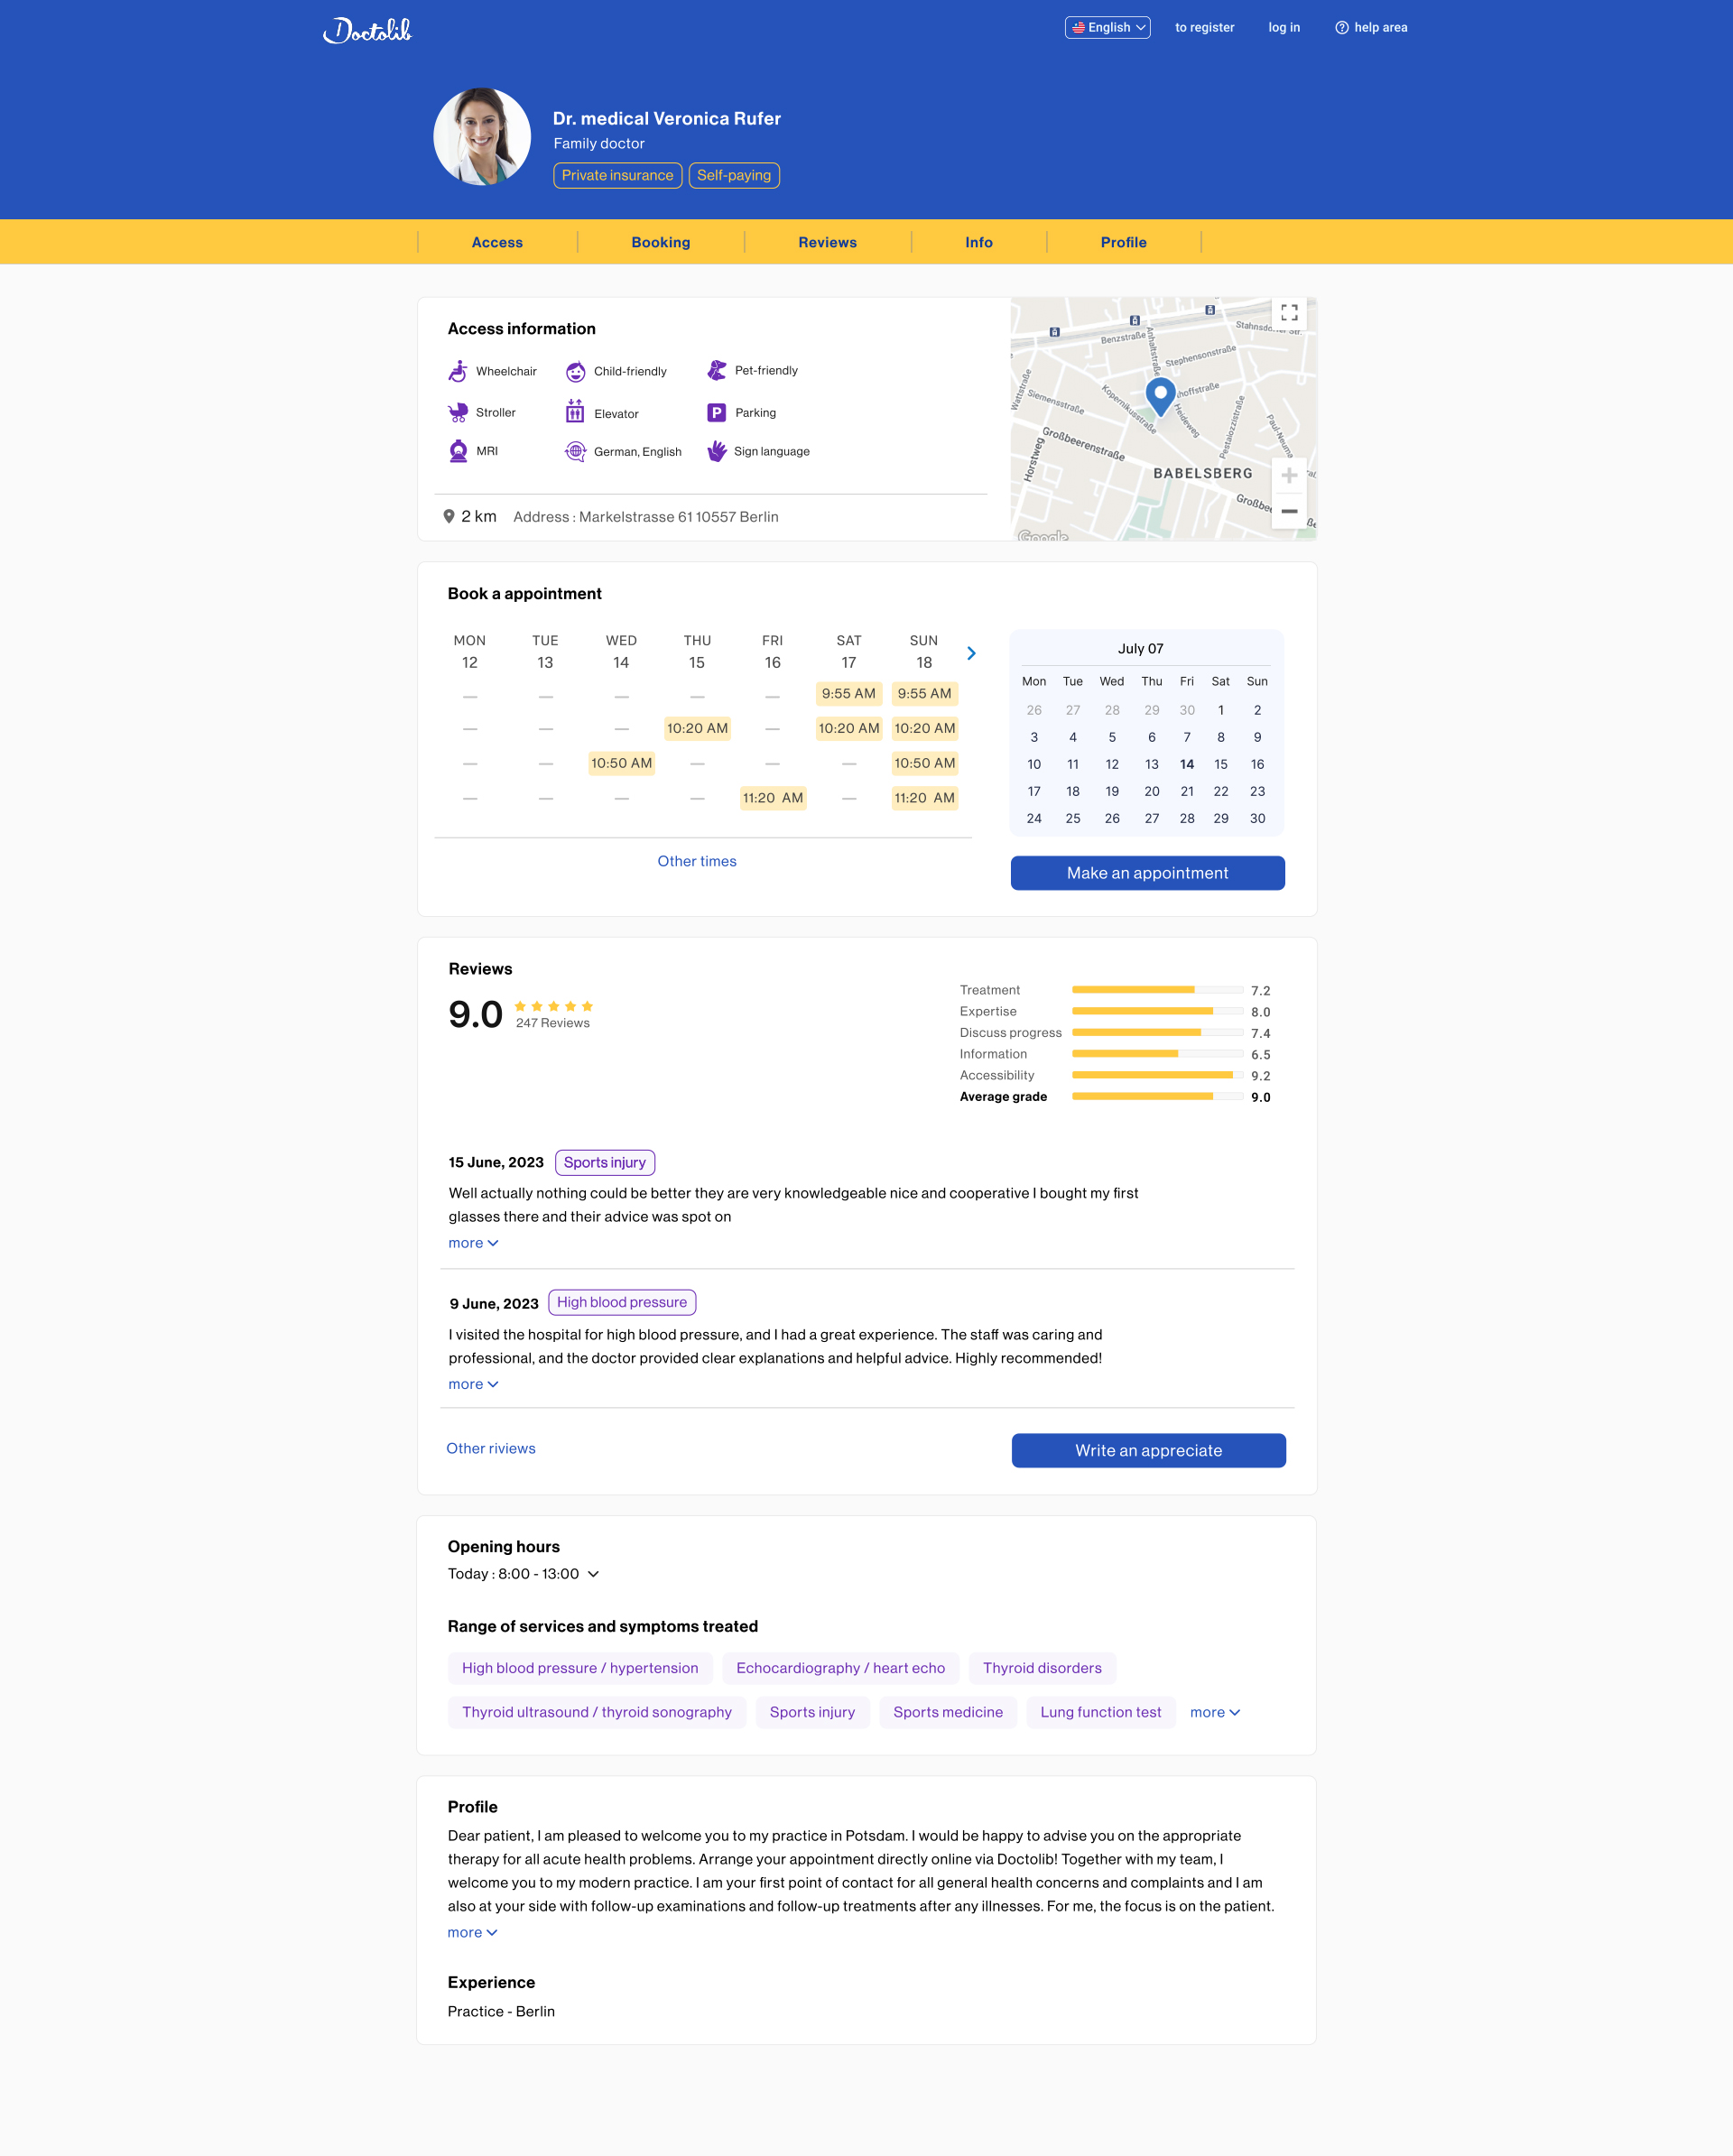Open the Booking tab

(660, 243)
